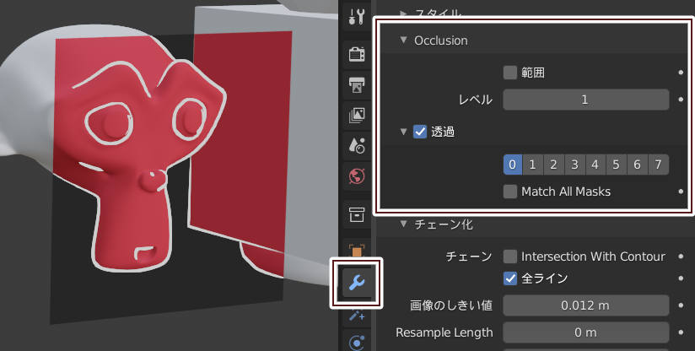Screen dimensions: 695x351
Task: Open the Scene properties tab
Action: pyautogui.click(x=357, y=145)
